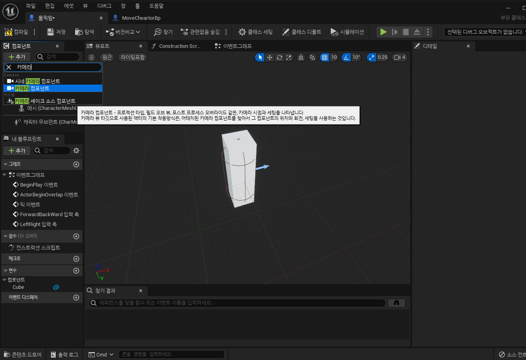Open the 편집 menu

pyautogui.click(x=50, y=6)
